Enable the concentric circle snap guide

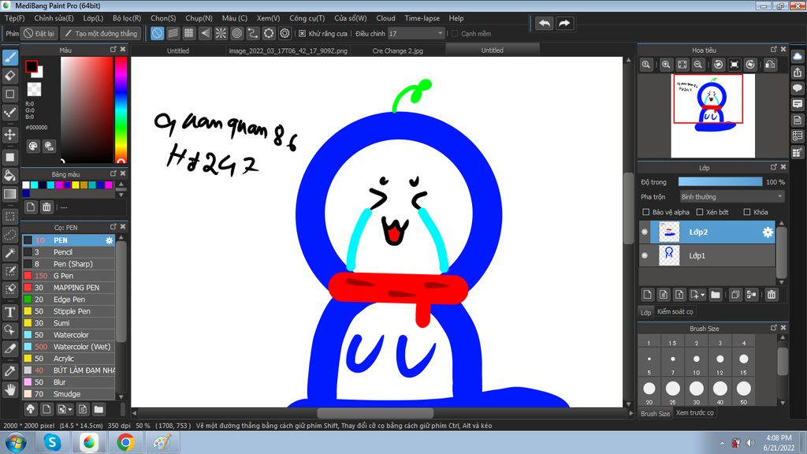tap(236, 33)
